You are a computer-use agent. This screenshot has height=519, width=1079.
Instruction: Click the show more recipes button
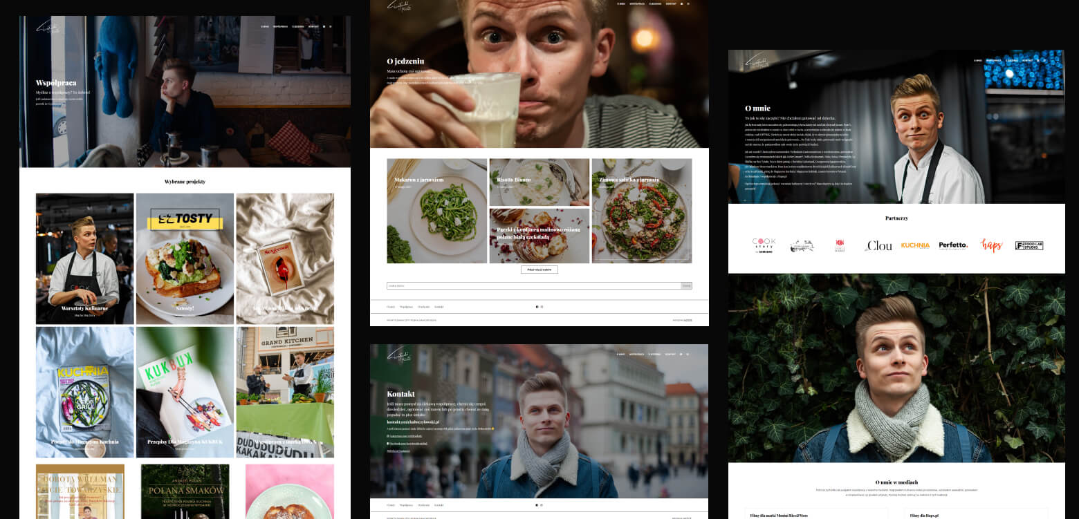[x=539, y=270]
